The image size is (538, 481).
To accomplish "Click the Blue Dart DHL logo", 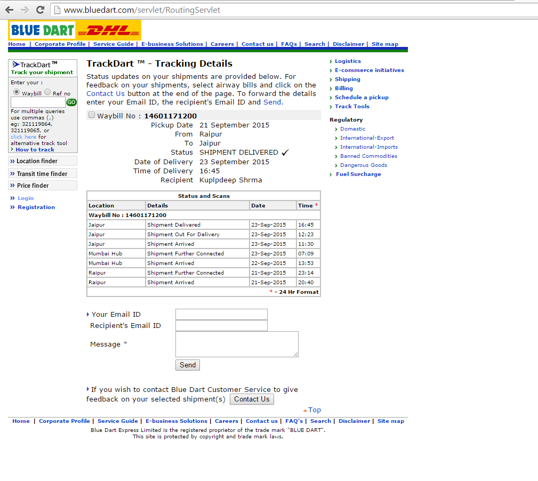I will point(75,30).
